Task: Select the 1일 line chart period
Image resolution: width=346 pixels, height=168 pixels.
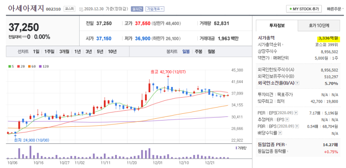Action: click(36, 52)
